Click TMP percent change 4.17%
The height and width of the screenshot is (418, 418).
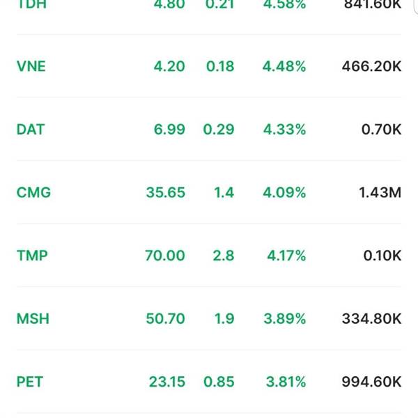[286, 256]
